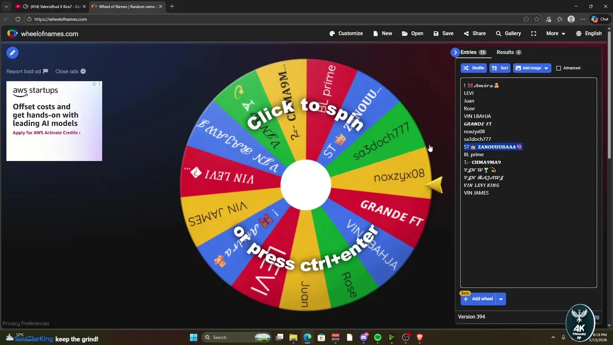Viewport: 613px width, 345px height.
Task: Click empty area of entries text box
Action: click(x=528, y=240)
